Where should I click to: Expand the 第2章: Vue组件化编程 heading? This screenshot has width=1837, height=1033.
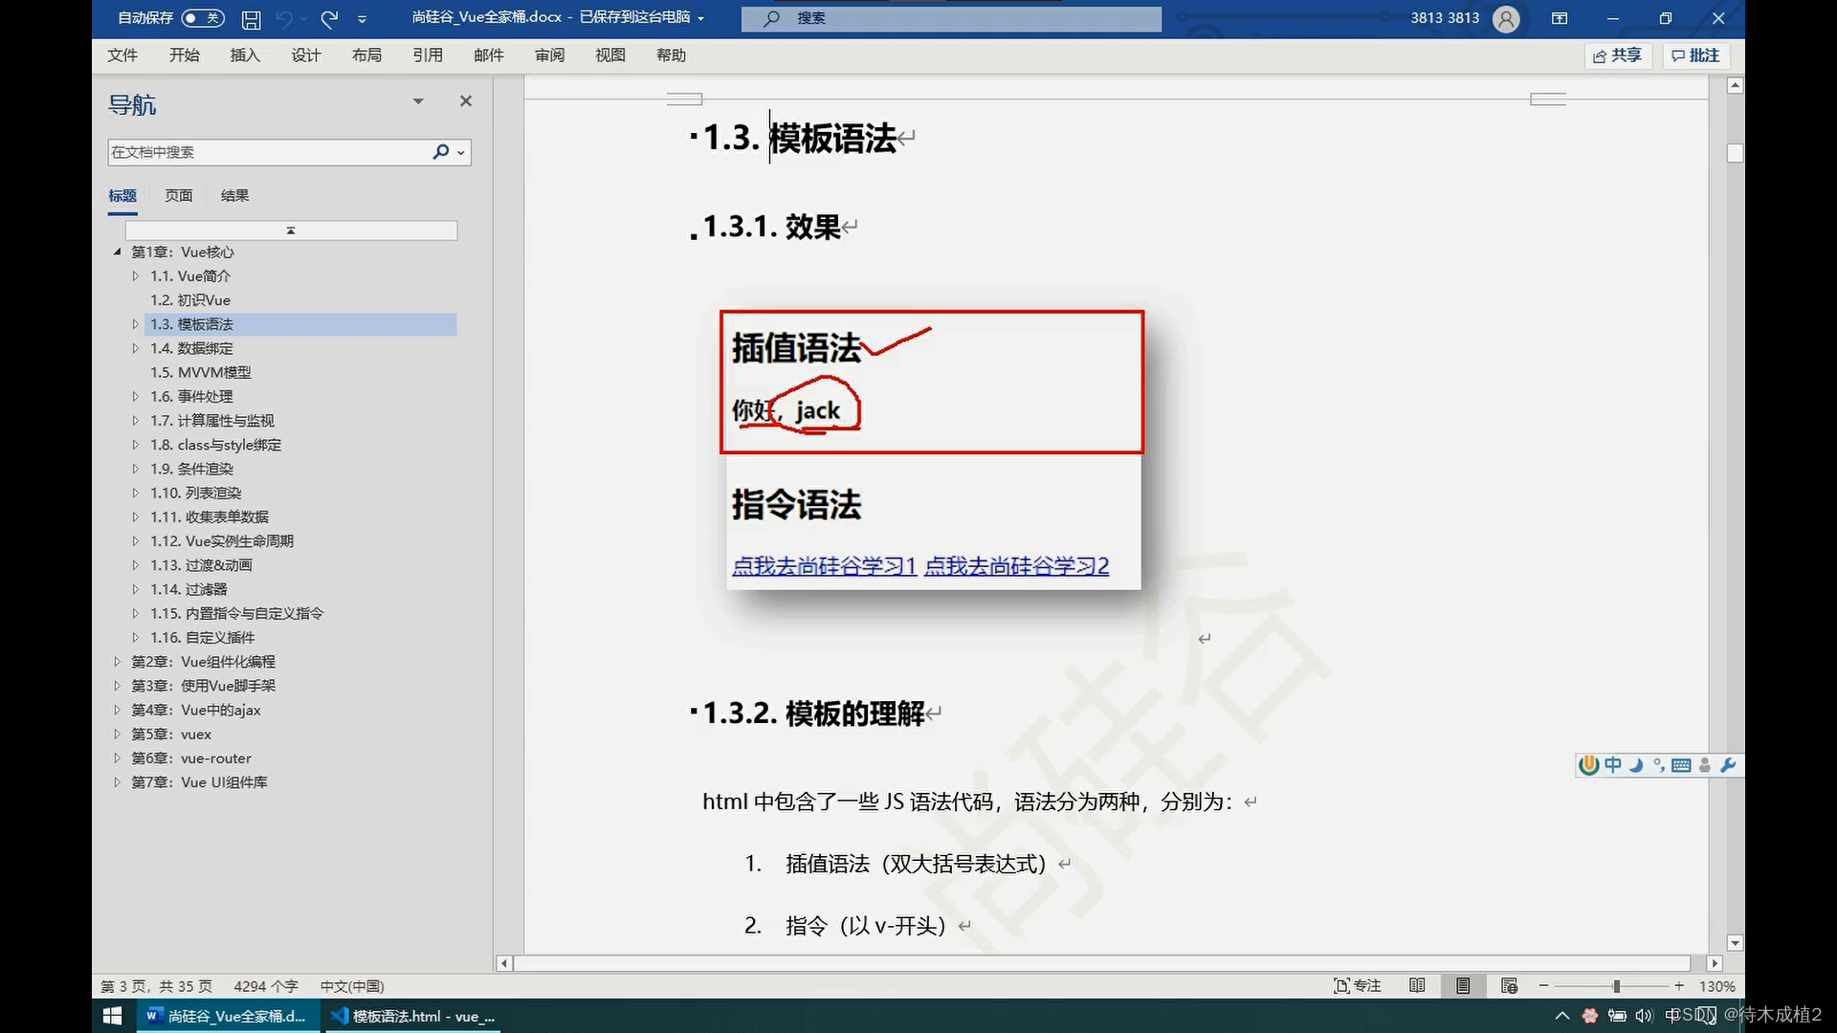click(x=117, y=662)
